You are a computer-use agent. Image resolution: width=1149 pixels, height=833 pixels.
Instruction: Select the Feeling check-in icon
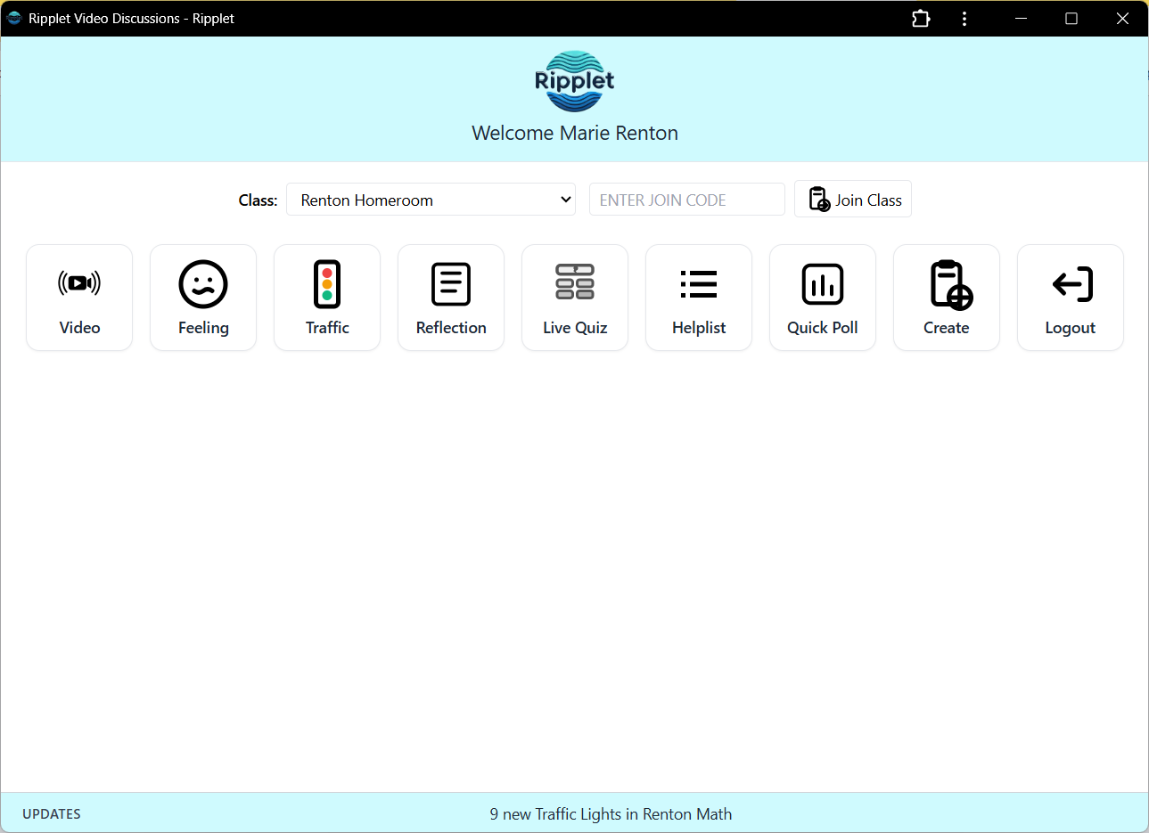202,297
